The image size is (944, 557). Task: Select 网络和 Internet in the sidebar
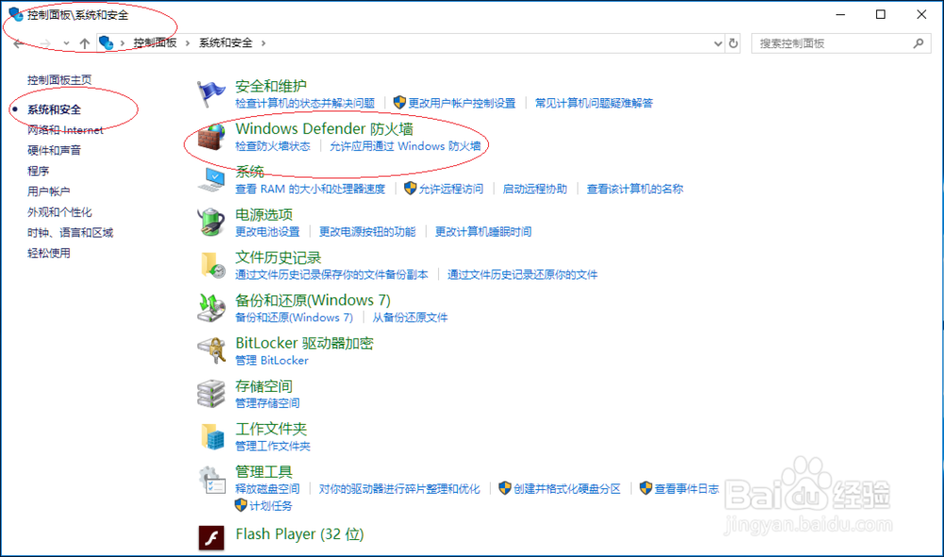(x=65, y=129)
